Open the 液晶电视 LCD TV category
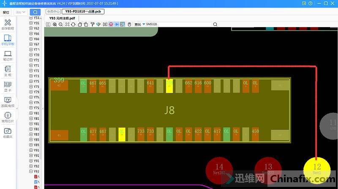Screen dimensions: 338x189 pos(8,101)
